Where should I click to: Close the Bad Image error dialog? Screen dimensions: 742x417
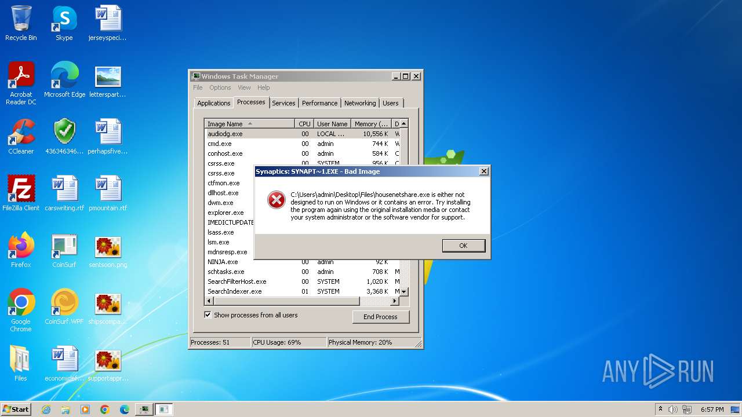pyautogui.click(x=484, y=171)
